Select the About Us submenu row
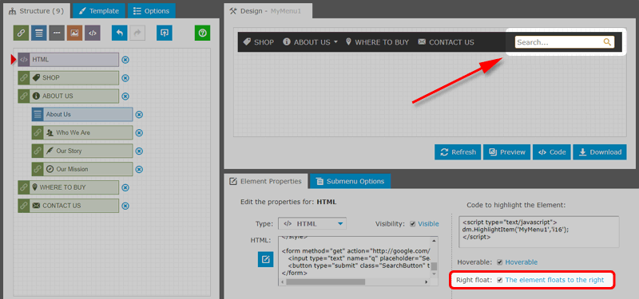The image size is (639, 299). coord(82,114)
